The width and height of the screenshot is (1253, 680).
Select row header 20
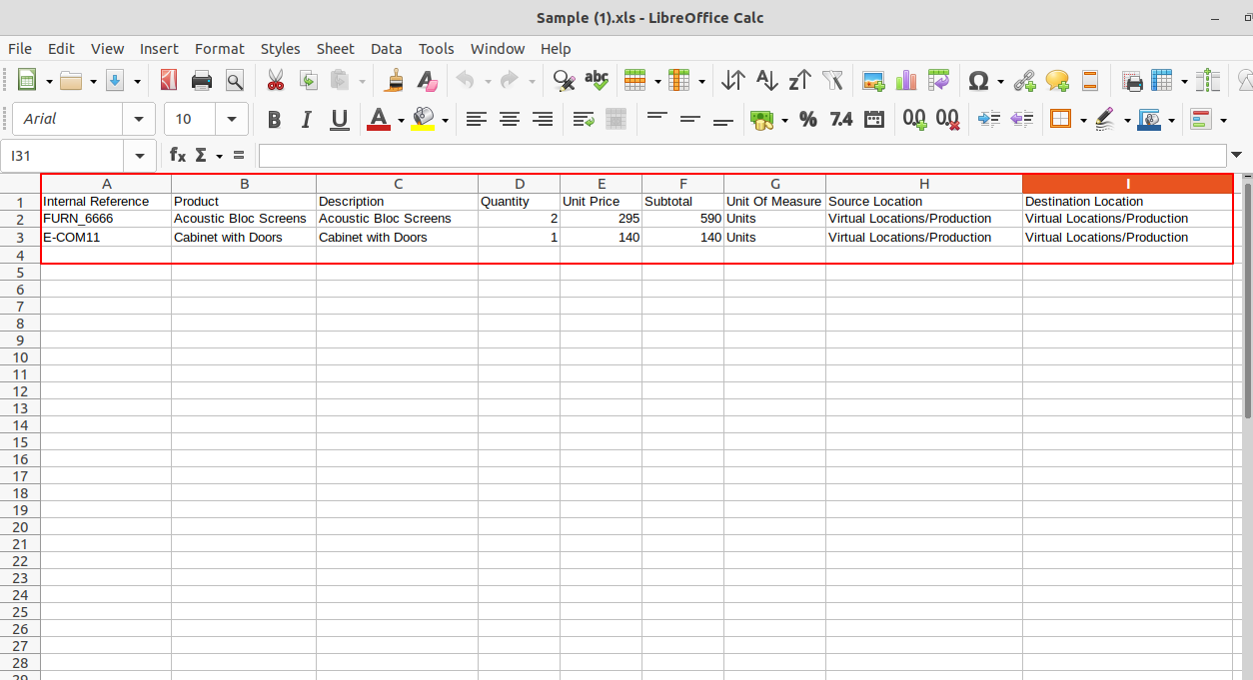pyautogui.click(x=20, y=526)
